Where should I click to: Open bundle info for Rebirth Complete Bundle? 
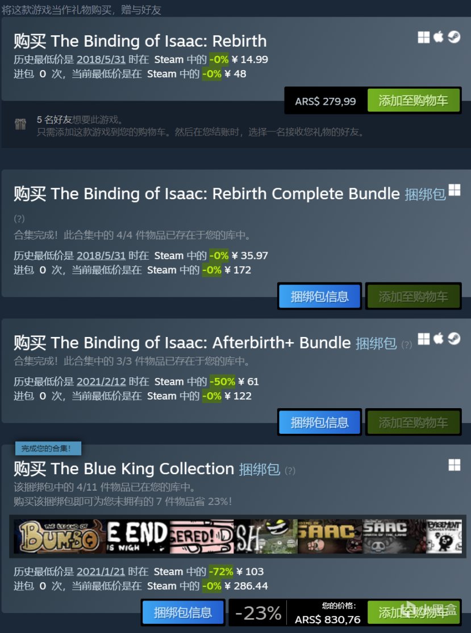(x=319, y=297)
